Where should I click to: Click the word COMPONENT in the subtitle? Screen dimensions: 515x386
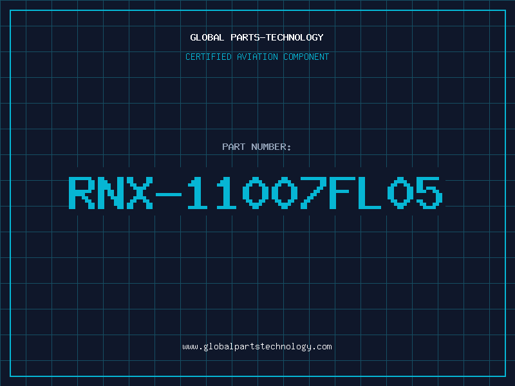point(306,57)
